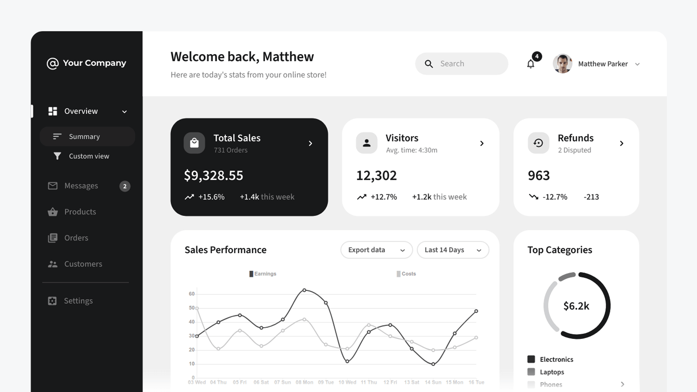
Task: Click the Total Sales shopping bag icon
Action: click(x=194, y=143)
